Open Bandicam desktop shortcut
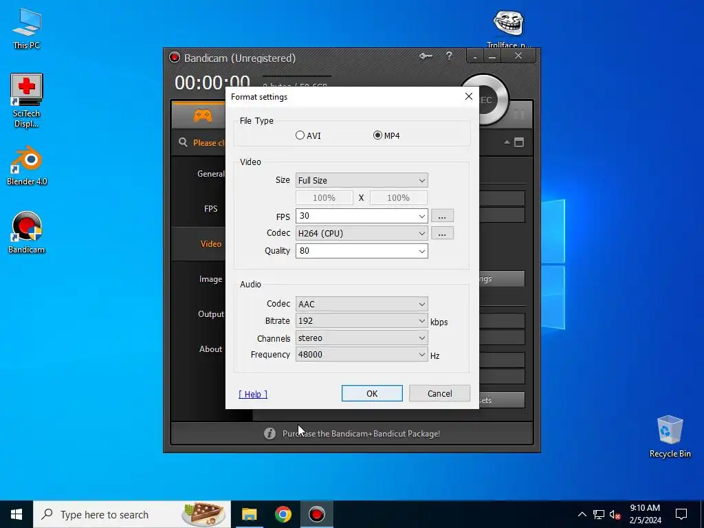Screen dimensions: 704x528 (27, 232)
